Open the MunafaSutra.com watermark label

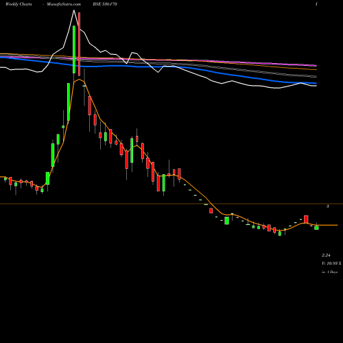point(64,4)
